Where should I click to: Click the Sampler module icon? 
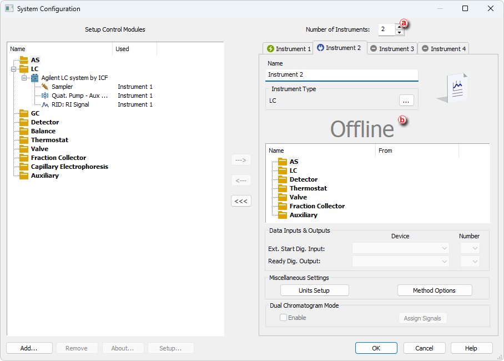tap(45, 87)
